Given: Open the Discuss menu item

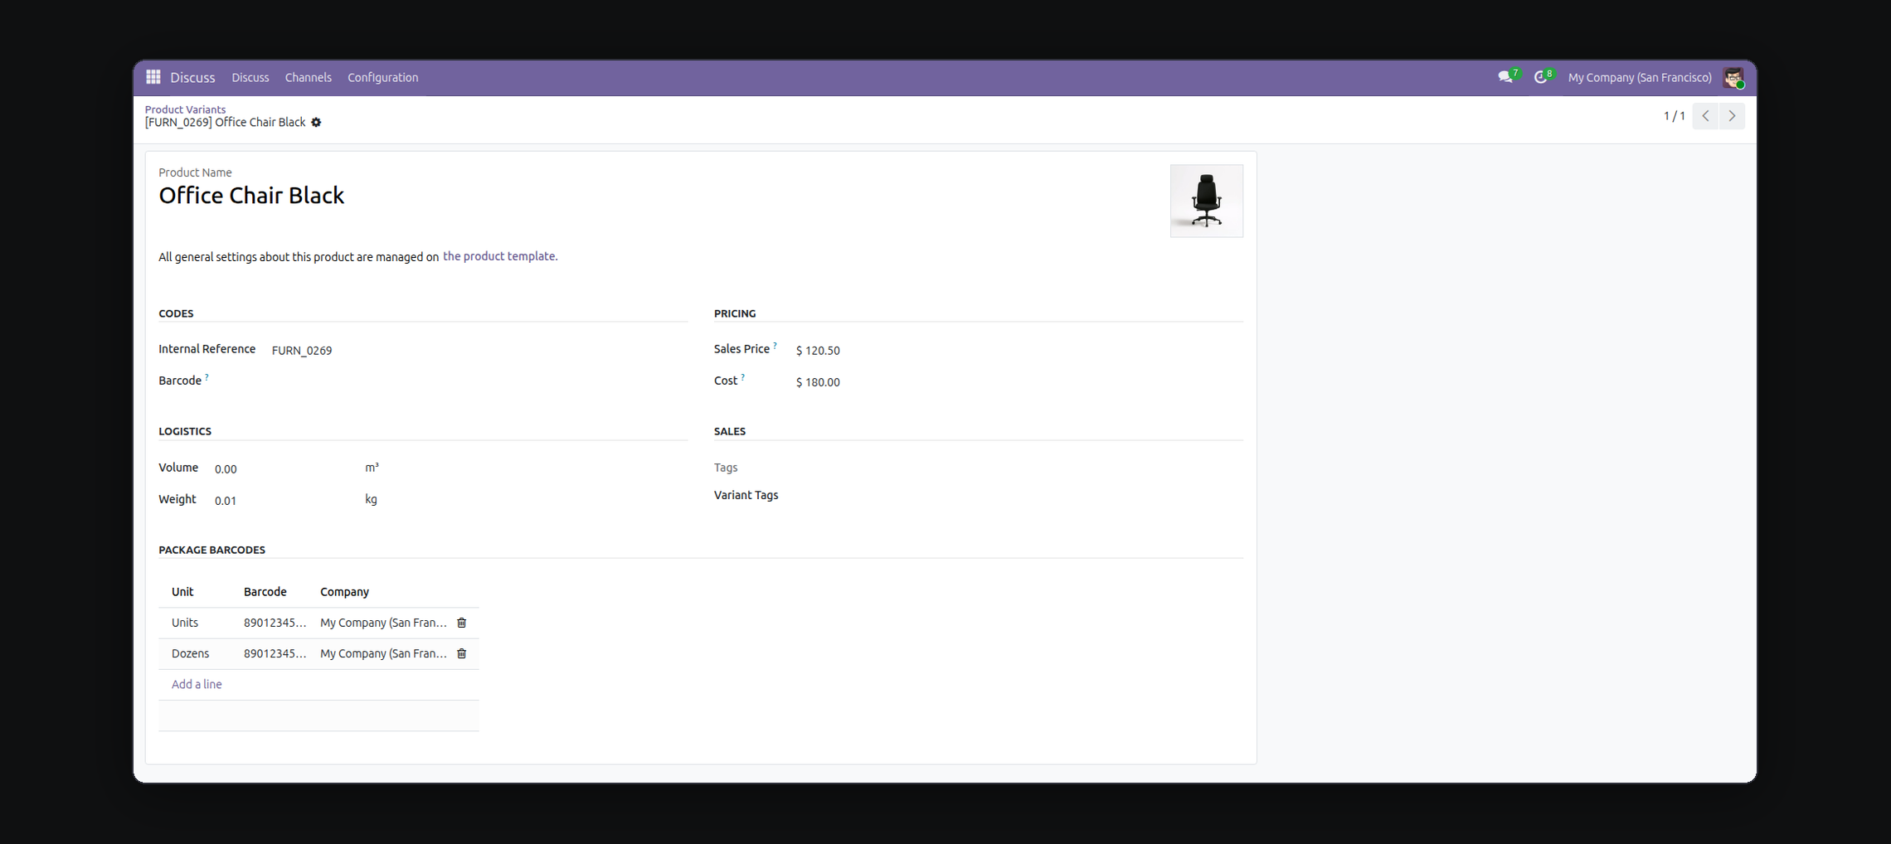Looking at the screenshot, I should (x=250, y=77).
